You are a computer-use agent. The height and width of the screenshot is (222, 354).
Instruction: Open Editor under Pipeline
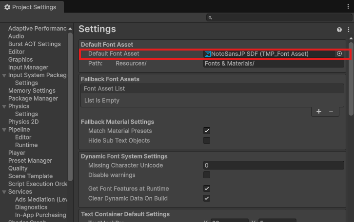pyautogui.click(x=23, y=137)
